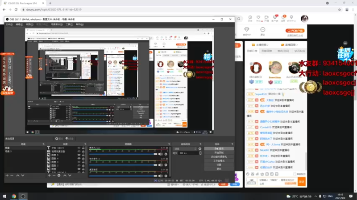This screenshot has width=357, height=200.
Task: Undock the Controls panel via its header icon
Action: point(232,144)
